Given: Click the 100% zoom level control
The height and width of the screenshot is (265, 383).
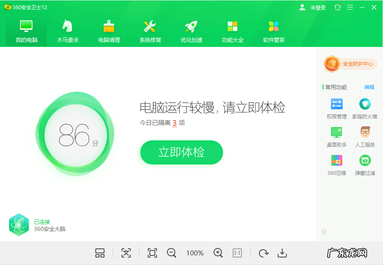Looking at the screenshot, I should tap(195, 253).
